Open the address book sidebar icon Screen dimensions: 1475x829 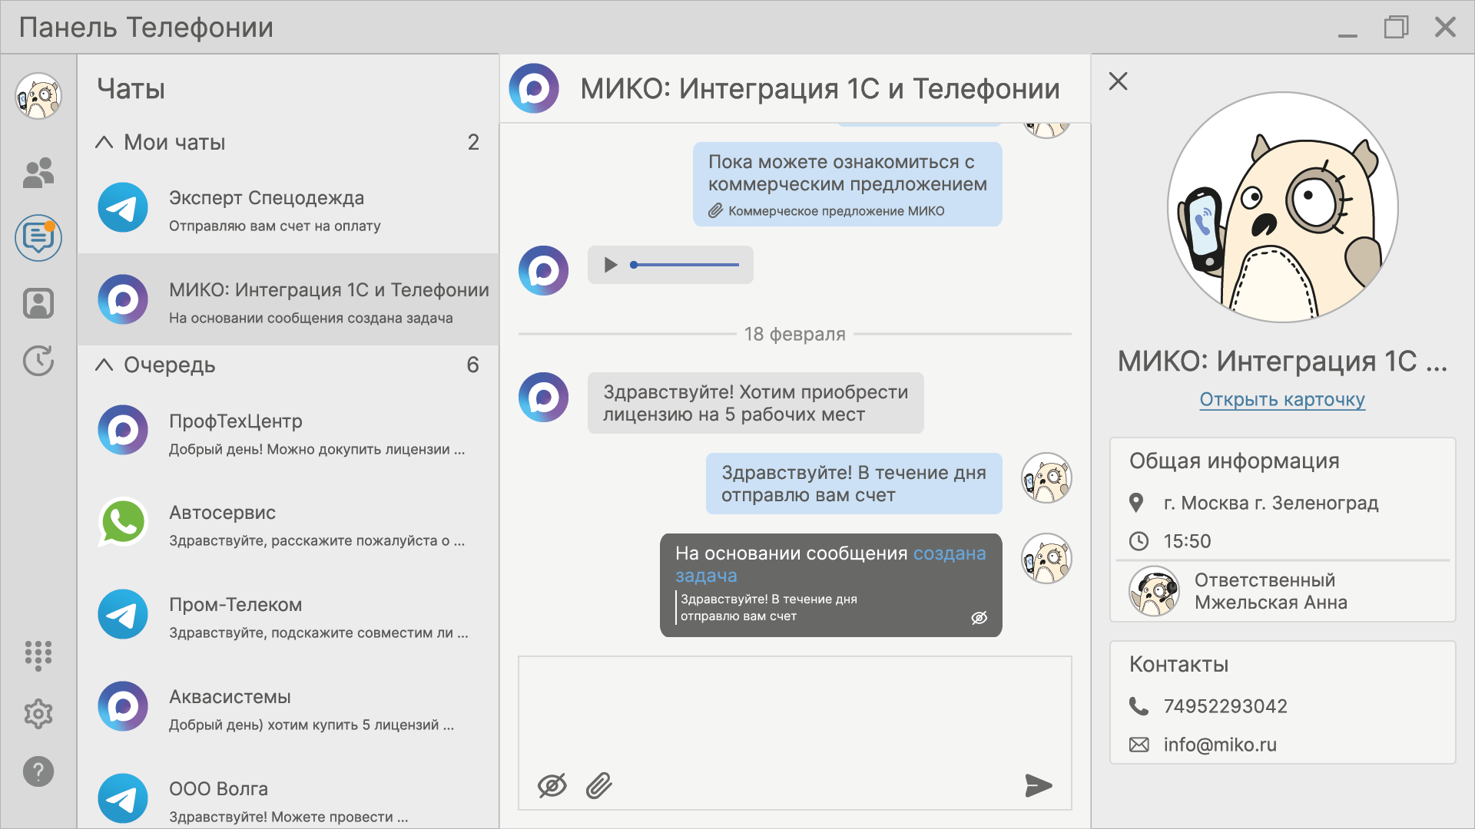pyautogui.click(x=38, y=303)
